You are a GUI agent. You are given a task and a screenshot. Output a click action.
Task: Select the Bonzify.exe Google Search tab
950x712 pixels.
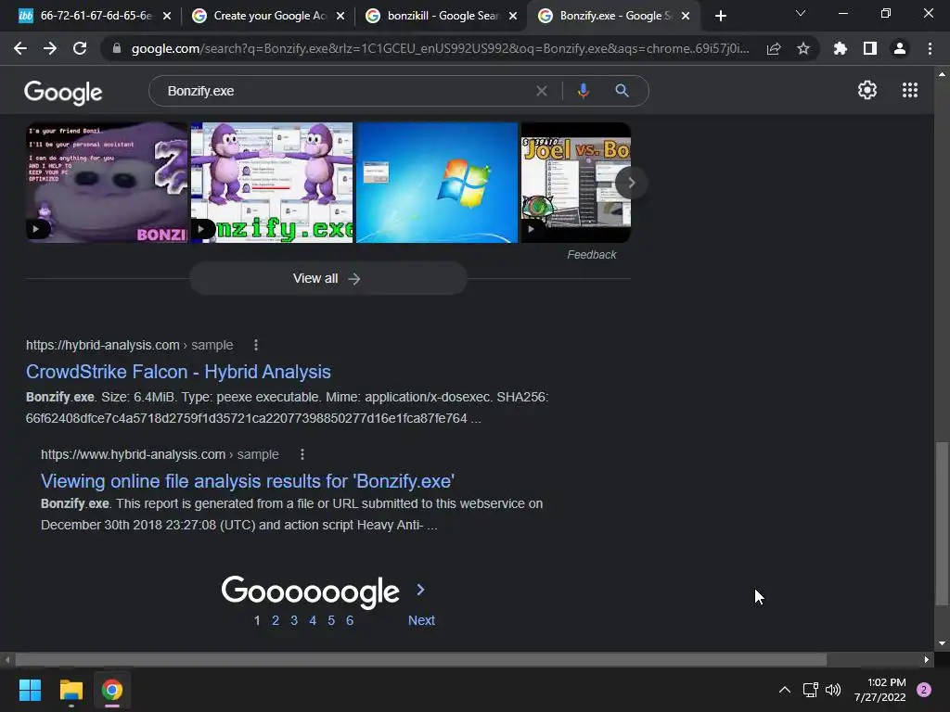pos(615,16)
